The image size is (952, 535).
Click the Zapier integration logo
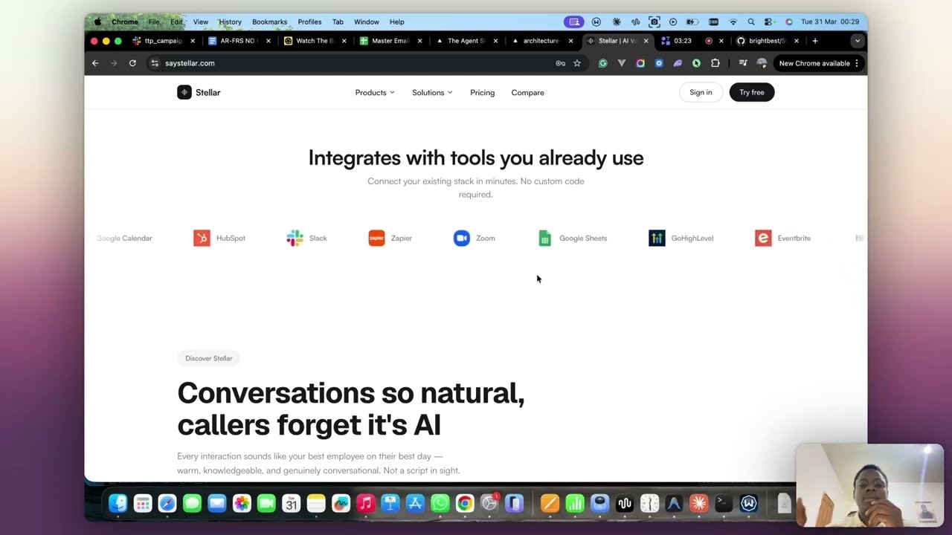(377, 238)
